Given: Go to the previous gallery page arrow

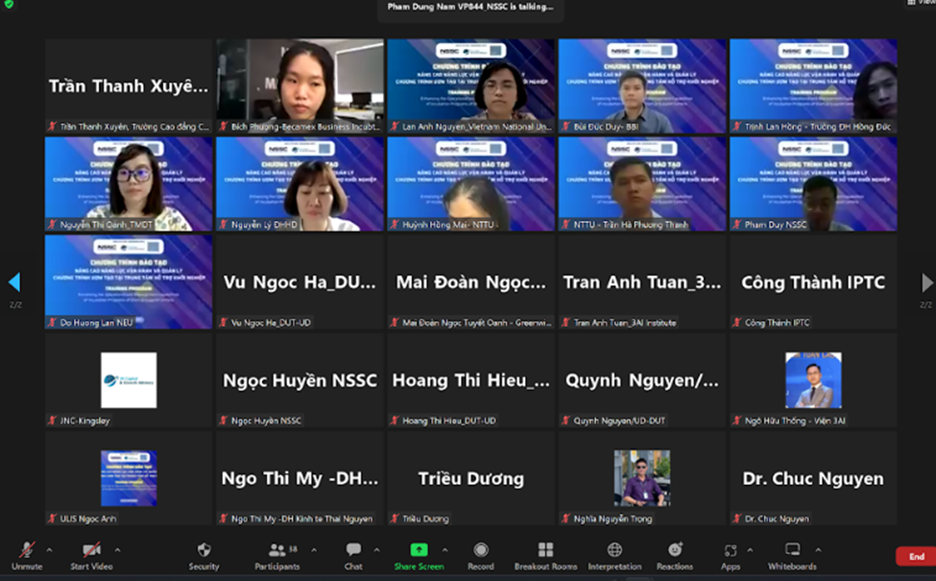Looking at the screenshot, I should tap(14, 282).
